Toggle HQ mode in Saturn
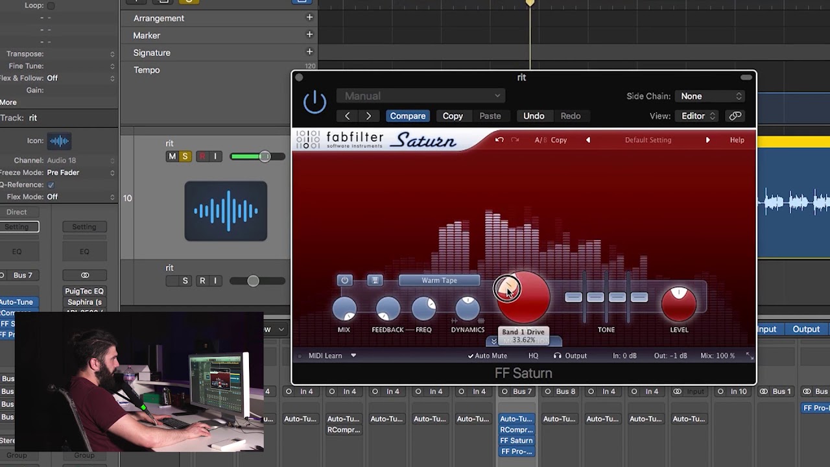The image size is (830, 467). click(x=533, y=355)
